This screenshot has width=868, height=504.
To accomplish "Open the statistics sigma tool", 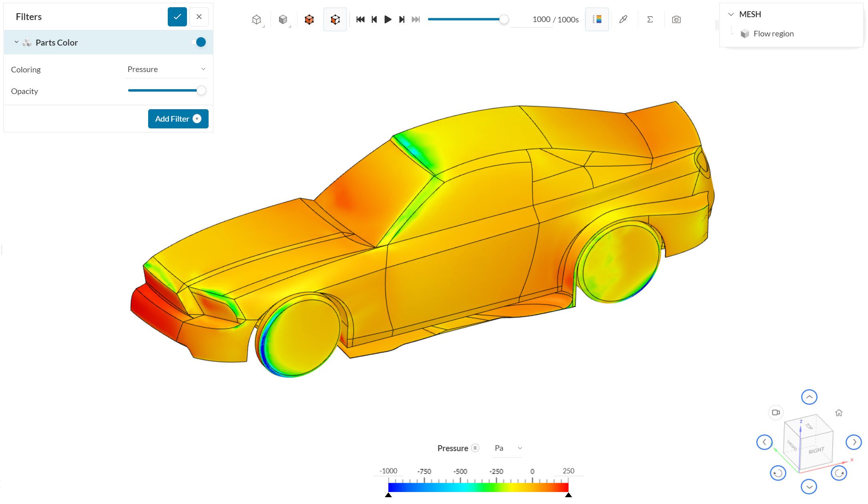I will (x=650, y=20).
